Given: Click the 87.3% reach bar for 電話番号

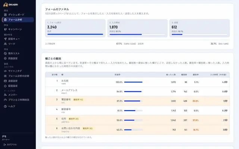Looking at the screenshot, I should pos(133,101).
